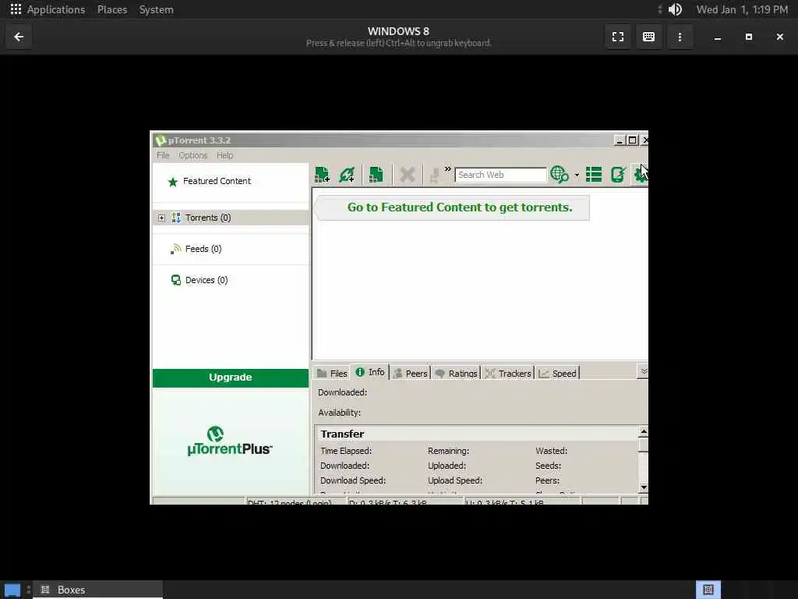Screen dimensions: 798x599
Task: Click the remote/device setup icon
Action: [618, 175]
